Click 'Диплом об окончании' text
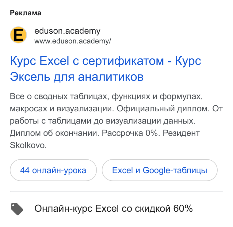Screen dimensions: 233x227 54,133
